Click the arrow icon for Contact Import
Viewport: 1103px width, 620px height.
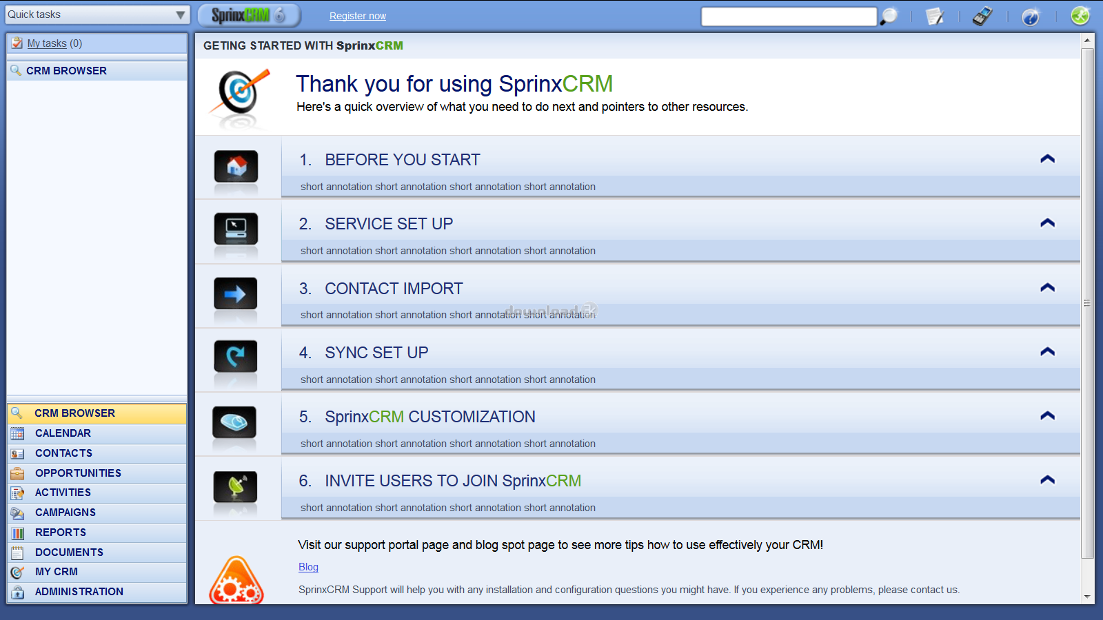point(236,294)
